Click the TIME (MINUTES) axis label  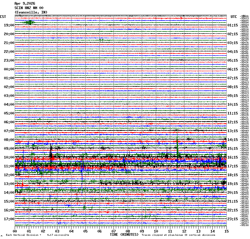(124, 235)
